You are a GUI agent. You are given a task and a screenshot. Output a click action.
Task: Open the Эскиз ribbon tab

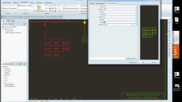(x=32, y=3)
